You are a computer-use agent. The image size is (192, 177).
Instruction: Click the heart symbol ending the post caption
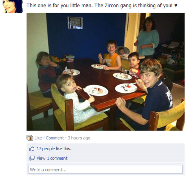click(176, 5)
